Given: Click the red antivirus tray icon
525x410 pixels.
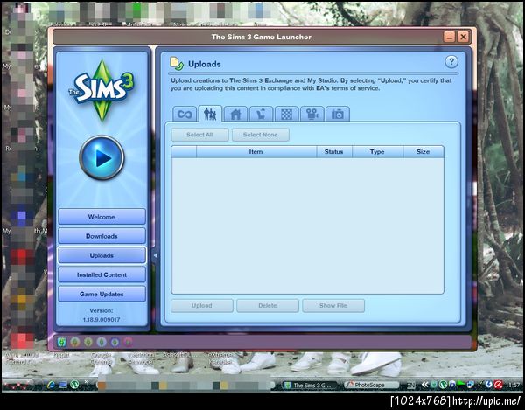Looking at the screenshot, I should click(x=498, y=385).
